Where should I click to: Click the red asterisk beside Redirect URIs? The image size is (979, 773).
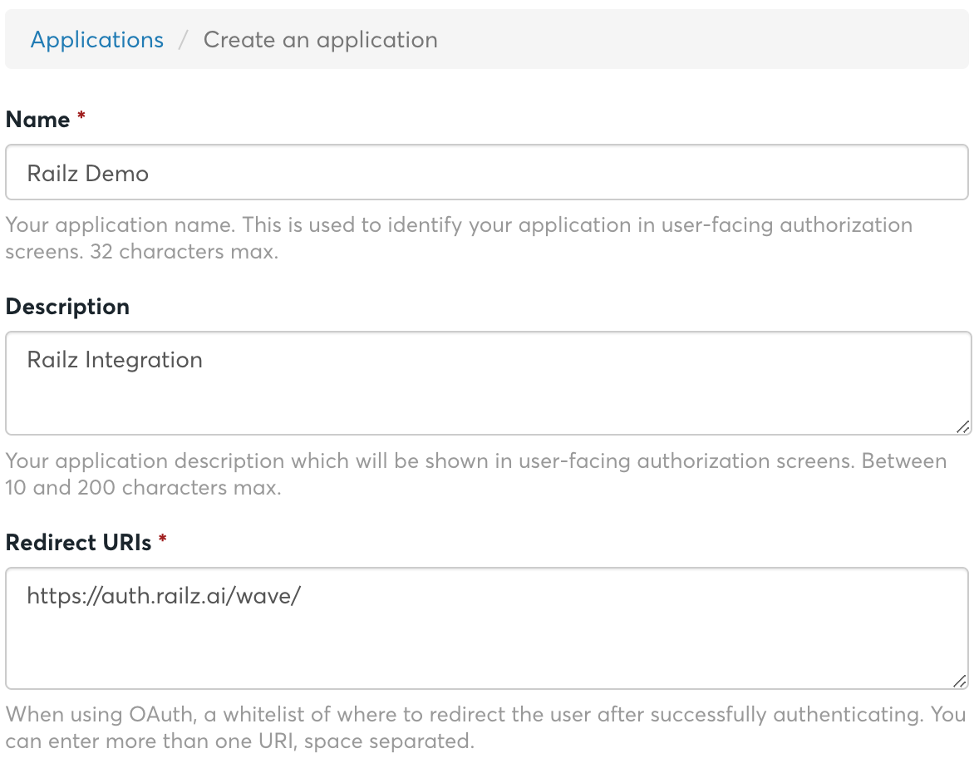pyautogui.click(x=163, y=541)
